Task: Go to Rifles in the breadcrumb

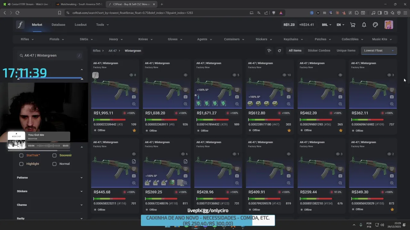Action: pyautogui.click(x=96, y=51)
